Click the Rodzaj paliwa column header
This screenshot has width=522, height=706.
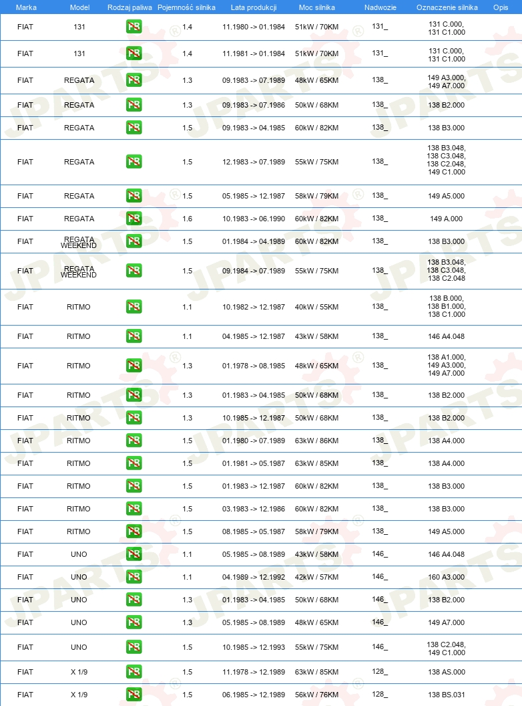tap(129, 7)
